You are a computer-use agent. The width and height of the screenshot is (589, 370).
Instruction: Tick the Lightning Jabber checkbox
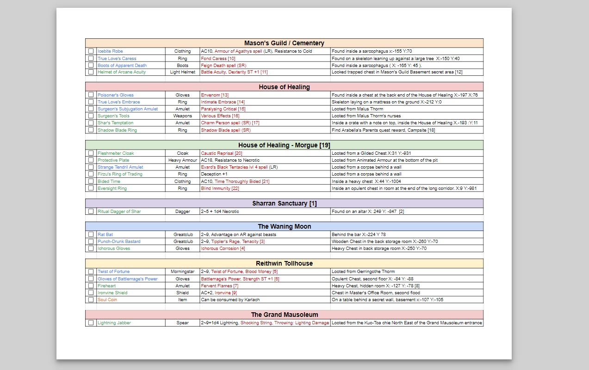pyautogui.click(x=91, y=323)
